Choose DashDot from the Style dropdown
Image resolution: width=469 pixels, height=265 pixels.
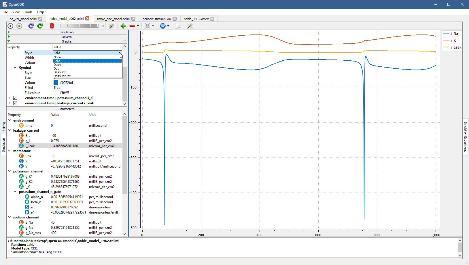(60, 72)
